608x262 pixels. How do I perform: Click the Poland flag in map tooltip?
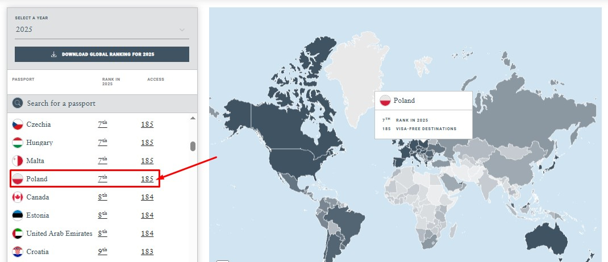click(x=385, y=101)
